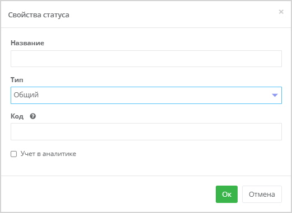Image resolution: width=292 pixels, height=213 pixels.
Task: Click the Учет в аналитике label text
Action: (x=48, y=154)
